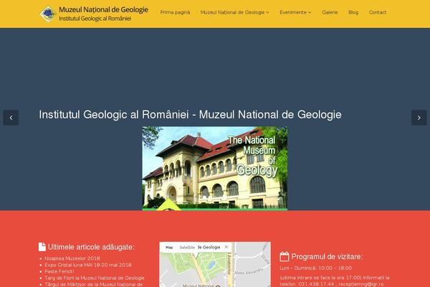
Task: Click the Muzeul Național de Geologie site title
Action: pyautogui.click(x=103, y=9)
